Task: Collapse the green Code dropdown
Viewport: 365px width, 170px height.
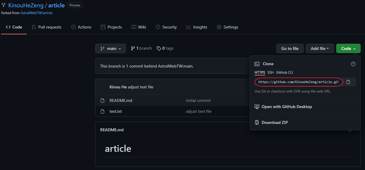Action: click(x=348, y=48)
